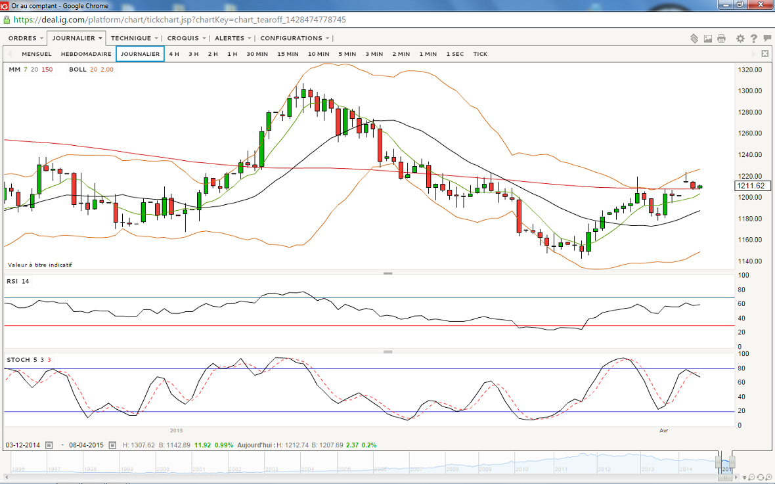Open the end date calendar picker

[x=112, y=445]
